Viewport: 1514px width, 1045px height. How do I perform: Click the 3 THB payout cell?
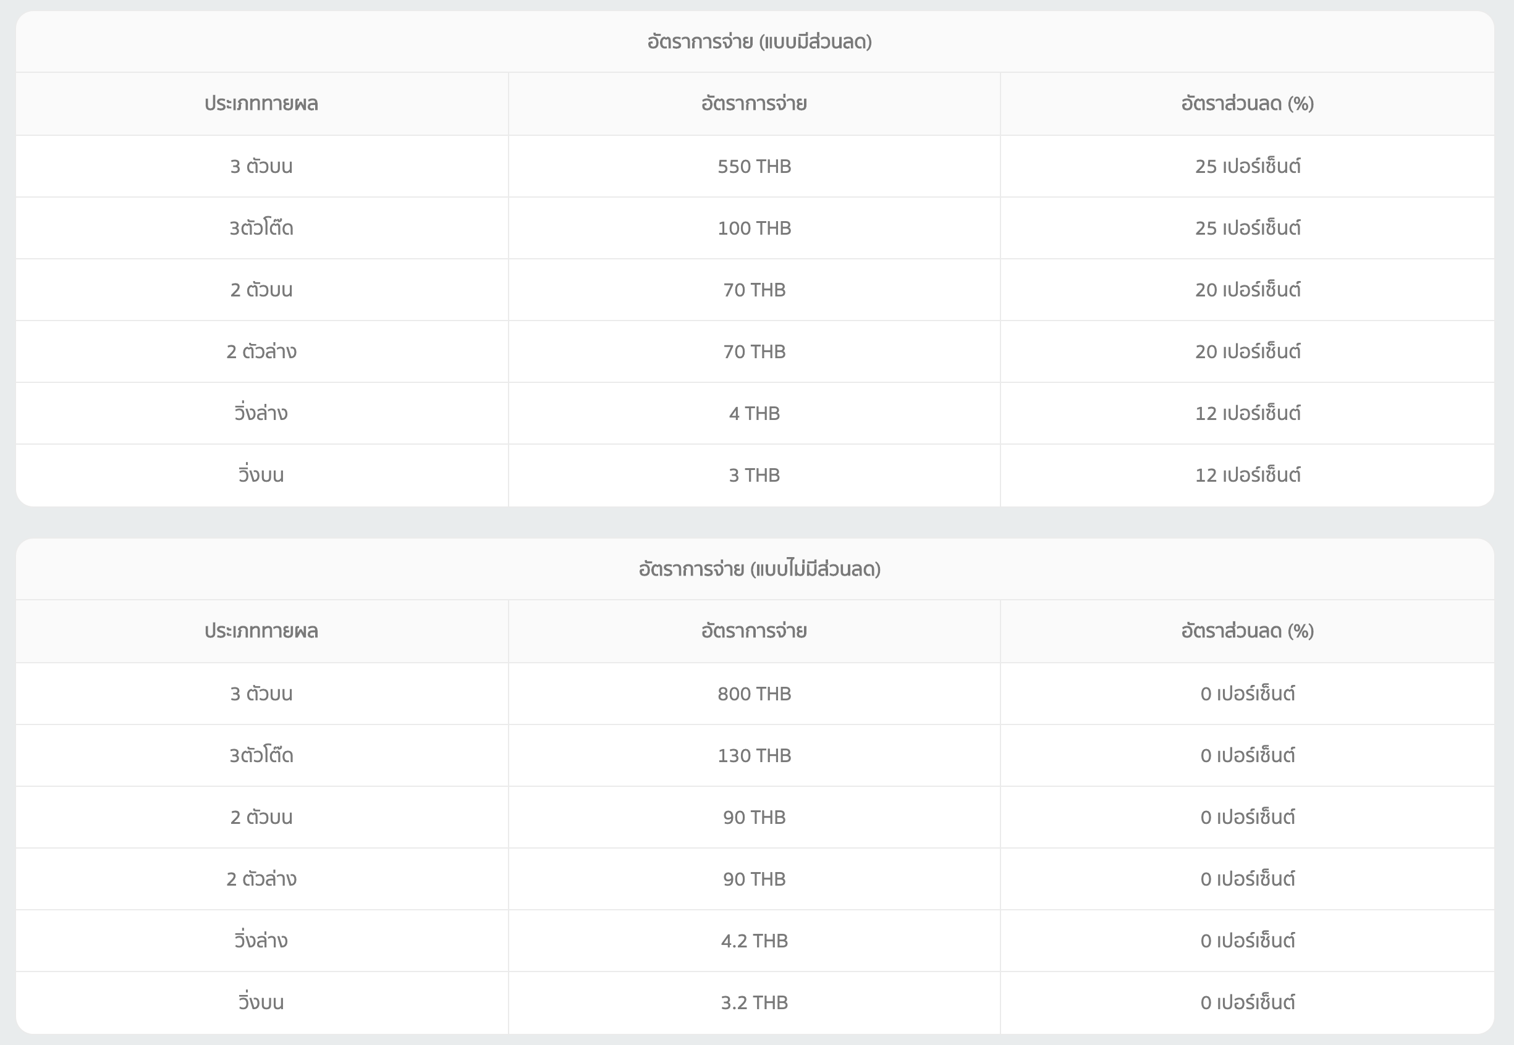click(x=754, y=475)
